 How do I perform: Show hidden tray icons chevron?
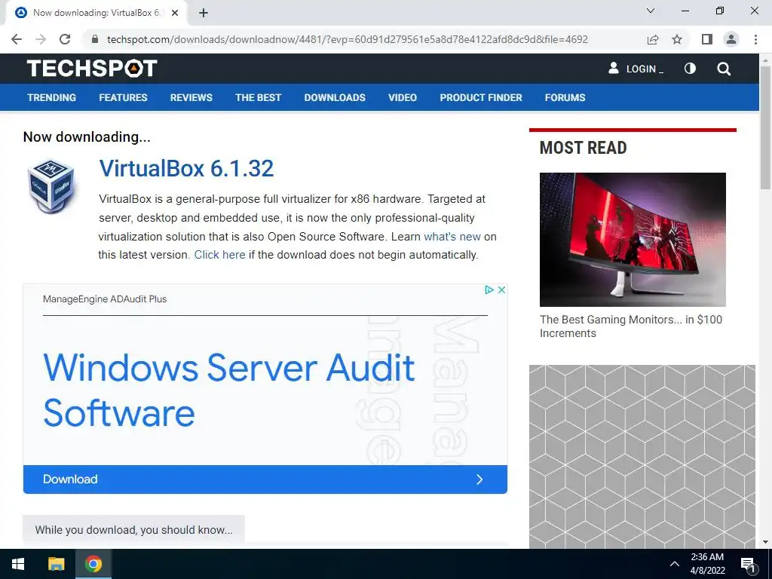click(675, 564)
